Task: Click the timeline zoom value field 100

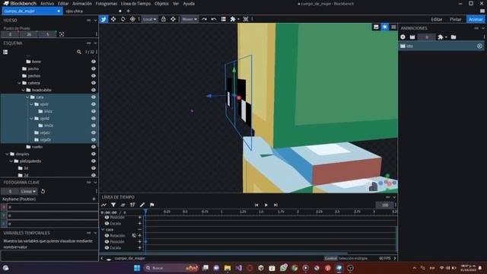Action: pyautogui.click(x=385, y=205)
